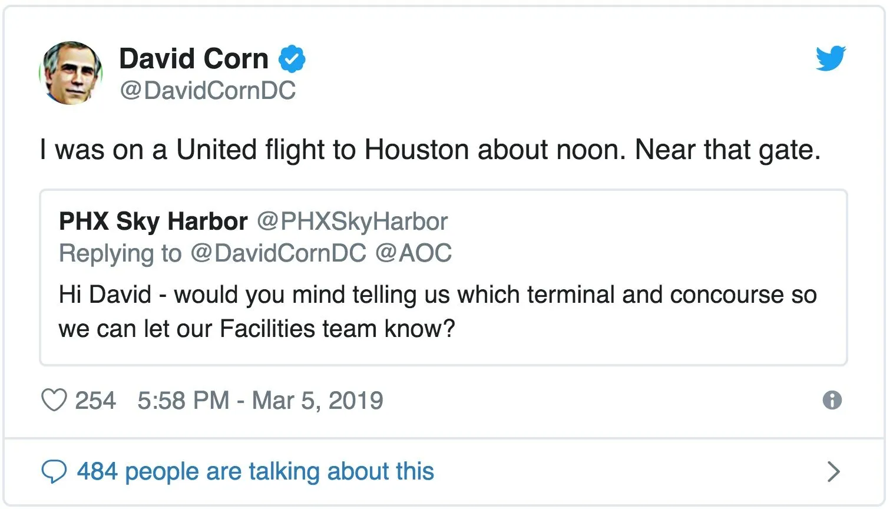
Task: Click the blue verified checkmark badge
Action: [292, 59]
